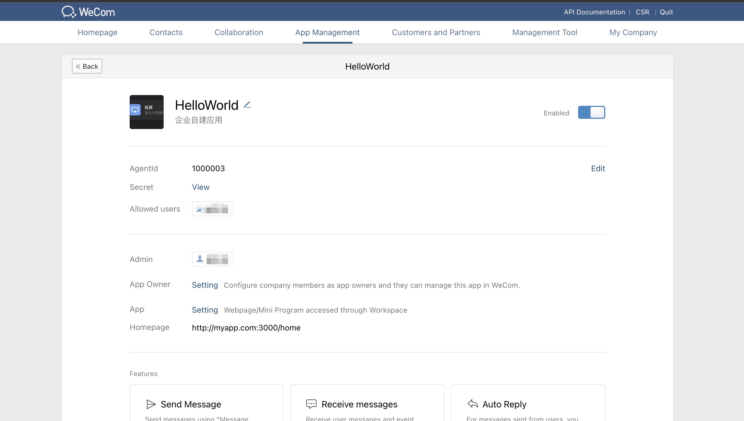Click the Send Message paper plane icon
Screen dimensions: 744x421
click(151, 404)
